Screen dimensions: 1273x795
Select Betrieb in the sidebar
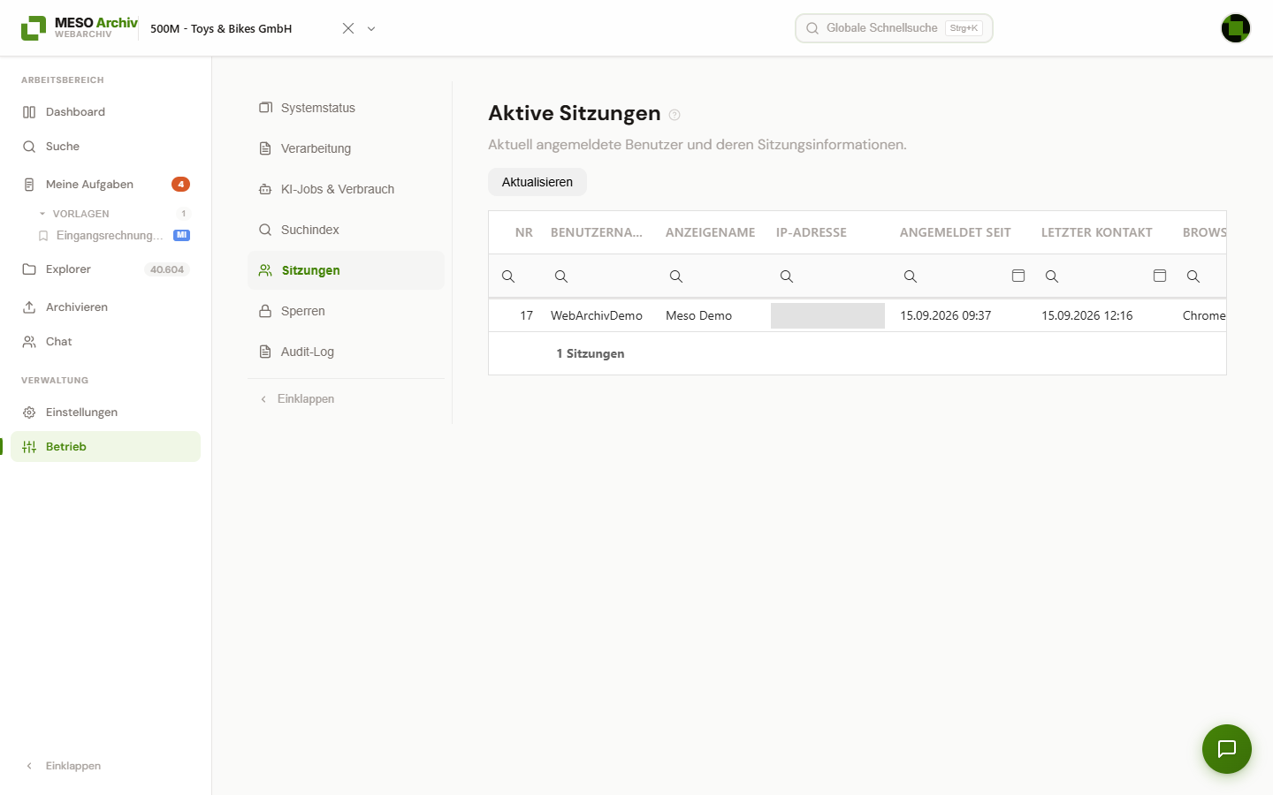106,447
